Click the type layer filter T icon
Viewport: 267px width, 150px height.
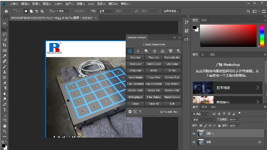224,114
